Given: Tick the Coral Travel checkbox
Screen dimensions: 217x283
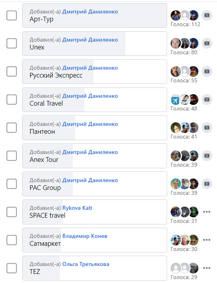Looking at the screenshot, I should [12, 100].
